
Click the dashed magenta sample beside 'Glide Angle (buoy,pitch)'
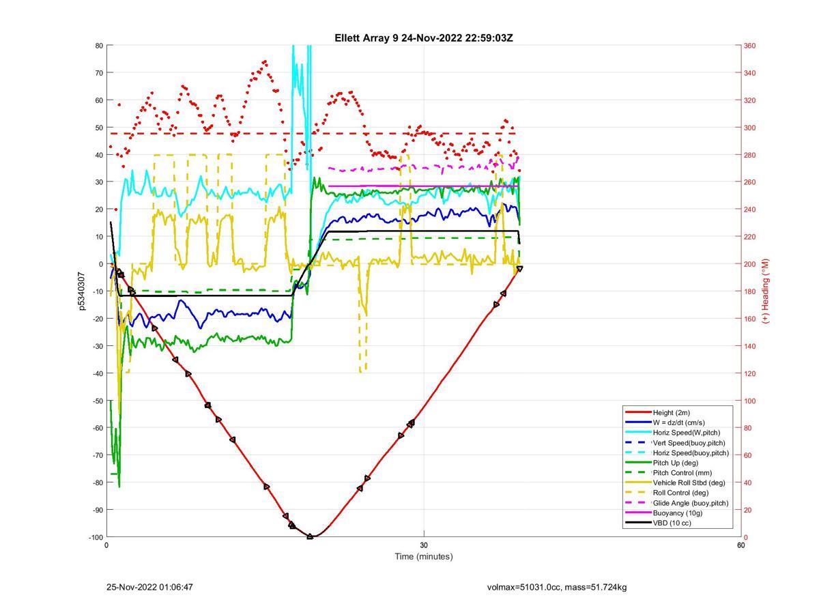point(638,503)
